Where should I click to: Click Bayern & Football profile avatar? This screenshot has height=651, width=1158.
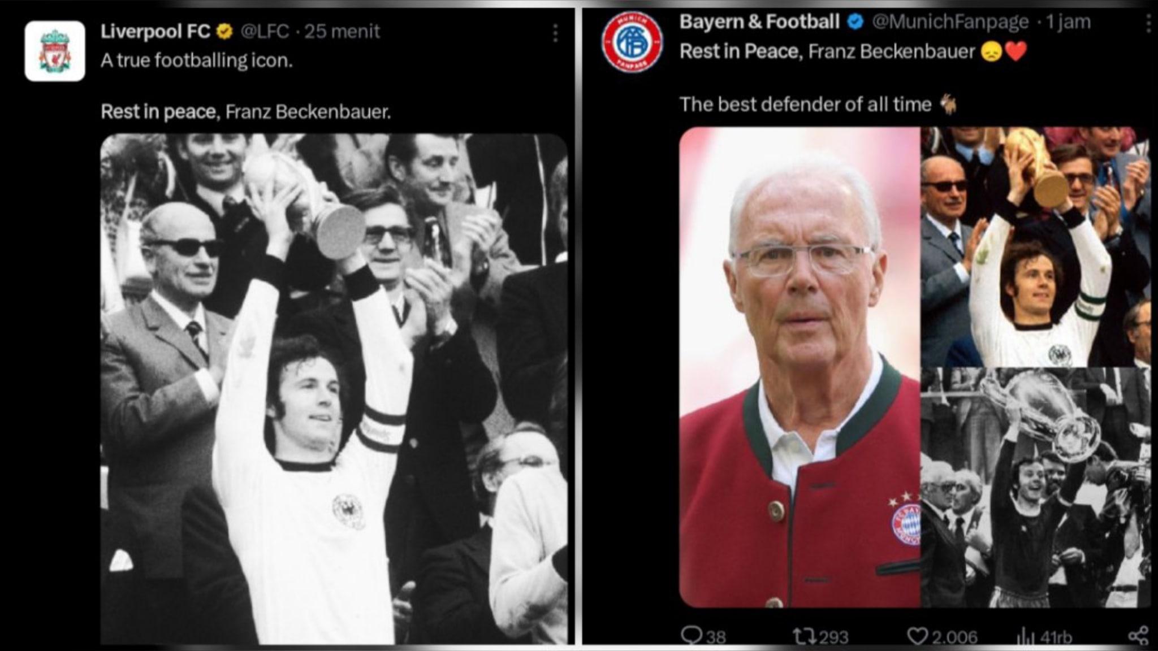click(x=632, y=43)
